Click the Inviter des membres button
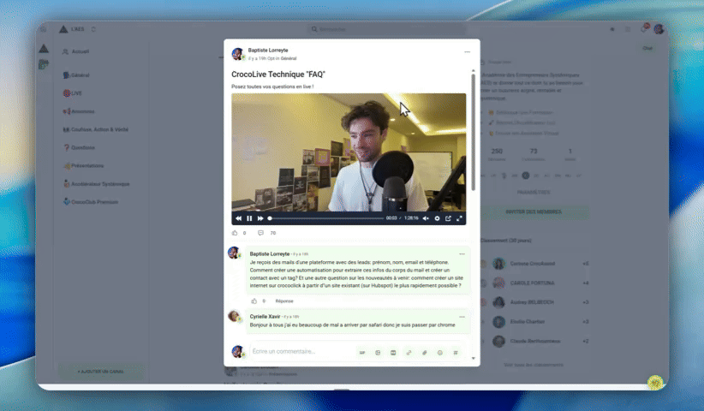The height and width of the screenshot is (411, 704). (x=534, y=211)
